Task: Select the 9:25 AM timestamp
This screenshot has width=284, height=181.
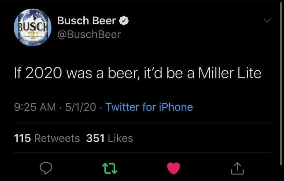Action: tap(35, 107)
